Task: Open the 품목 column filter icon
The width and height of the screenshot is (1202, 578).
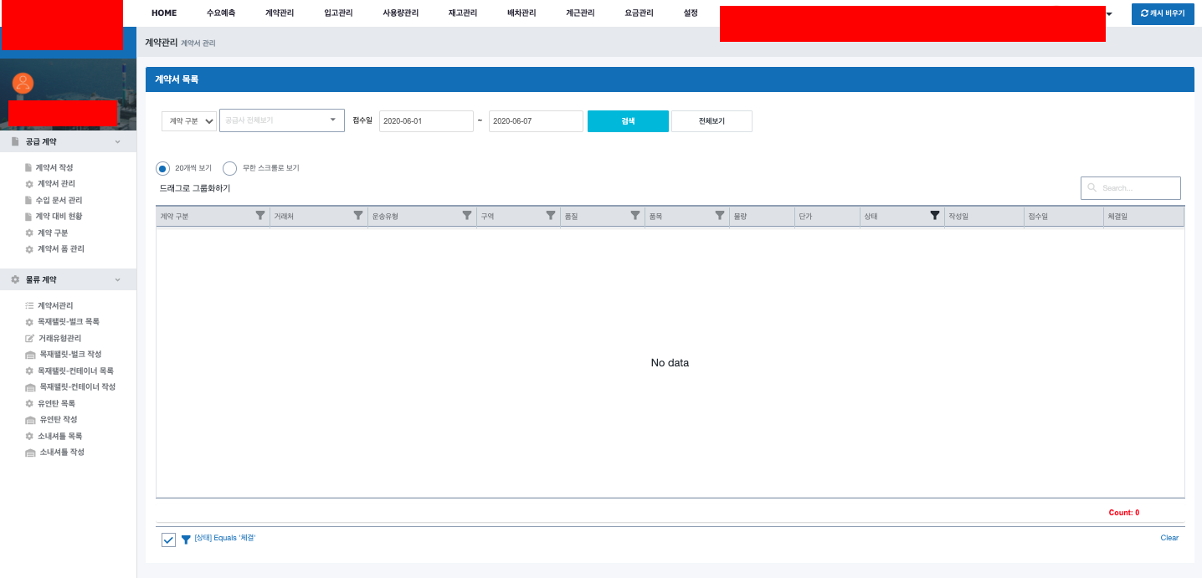Action: click(720, 216)
